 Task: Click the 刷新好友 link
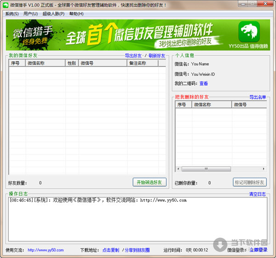pyautogui.click(x=157, y=56)
